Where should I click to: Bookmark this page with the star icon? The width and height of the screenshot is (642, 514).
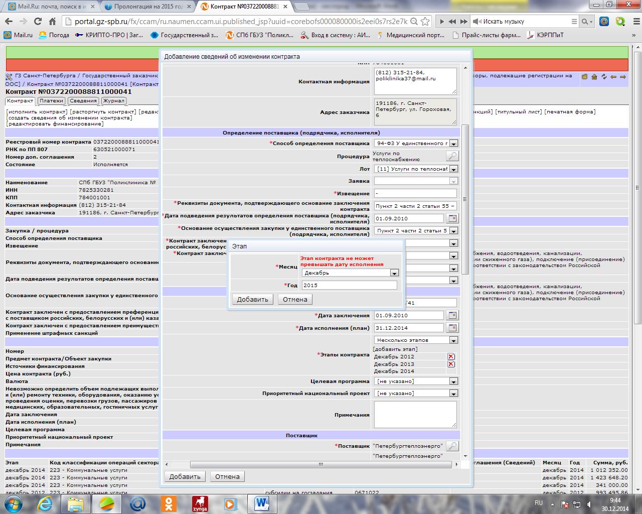coord(425,22)
